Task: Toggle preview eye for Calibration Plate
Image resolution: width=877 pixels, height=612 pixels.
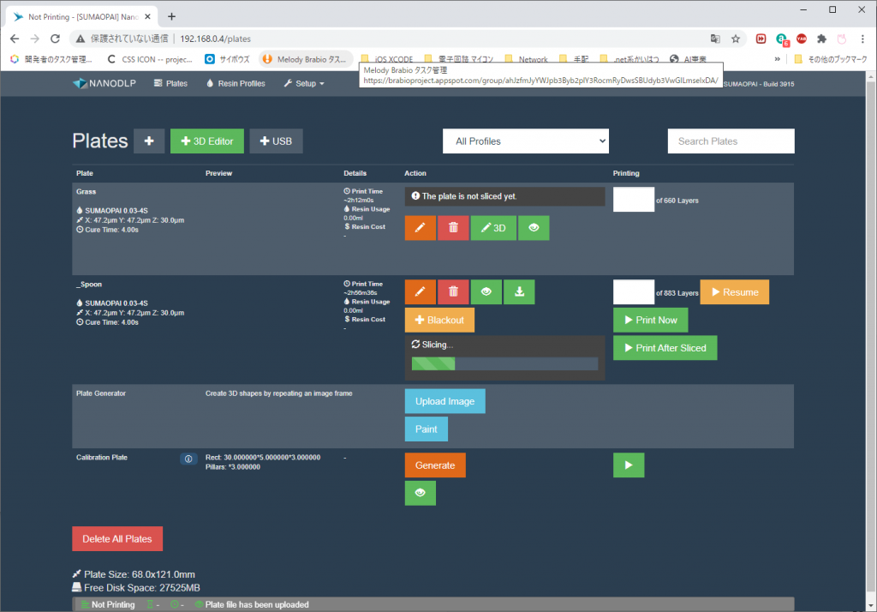Action: click(420, 493)
